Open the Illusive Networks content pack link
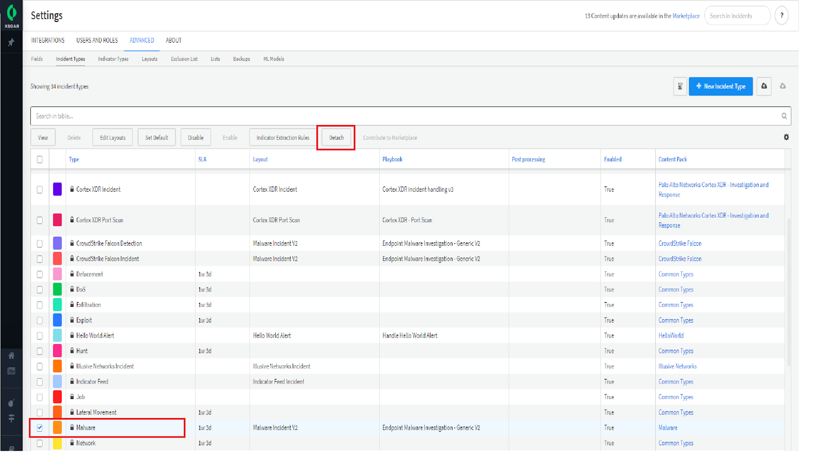This screenshot has height=461, width=819. (x=677, y=366)
